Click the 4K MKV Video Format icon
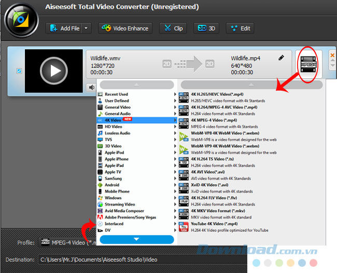The image size is (337, 273). pyautogui.click(x=184, y=214)
